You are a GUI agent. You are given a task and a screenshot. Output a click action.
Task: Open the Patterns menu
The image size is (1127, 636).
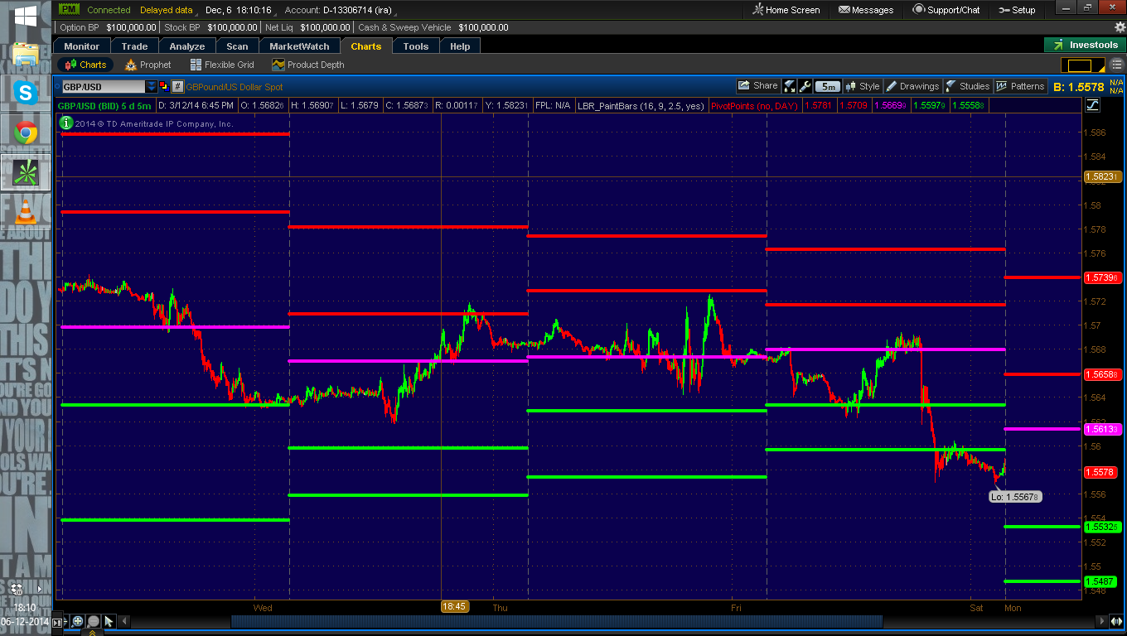click(x=1020, y=86)
